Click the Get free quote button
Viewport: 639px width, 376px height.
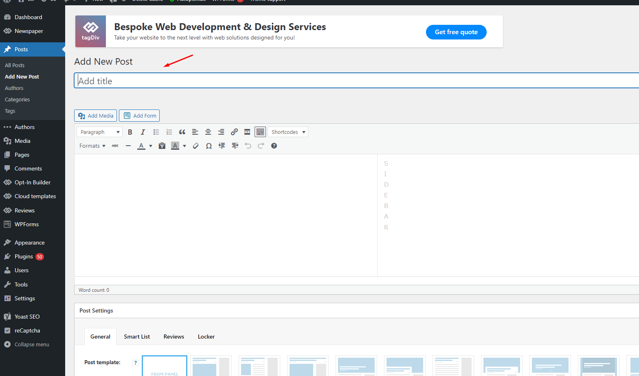pyautogui.click(x=456, y=32)
